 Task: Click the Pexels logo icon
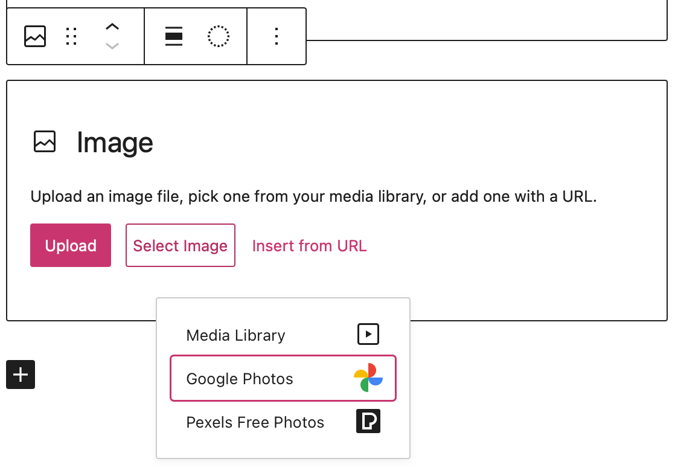click(x=368, y=421)
